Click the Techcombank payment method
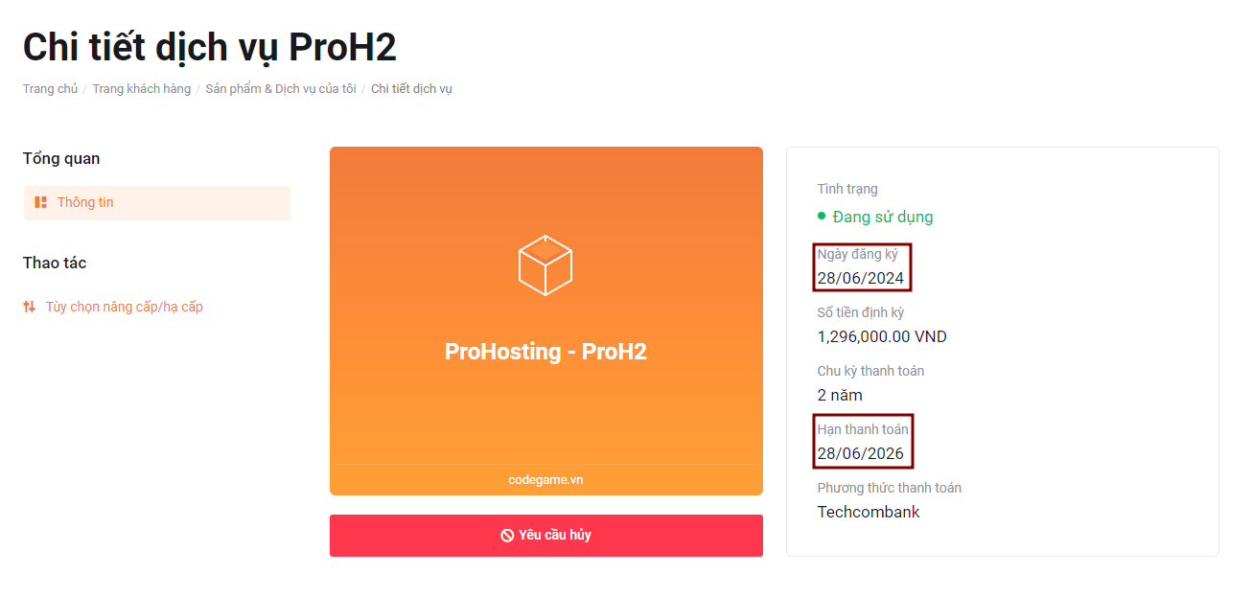Screen dimensions: 1252x597 [868, 512]
